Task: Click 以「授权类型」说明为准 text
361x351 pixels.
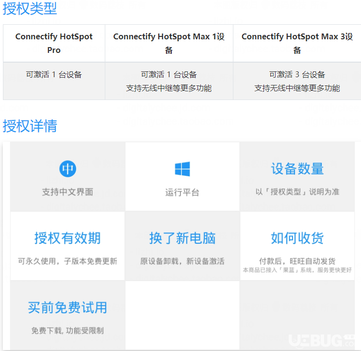Action: (x=297, y=192)
